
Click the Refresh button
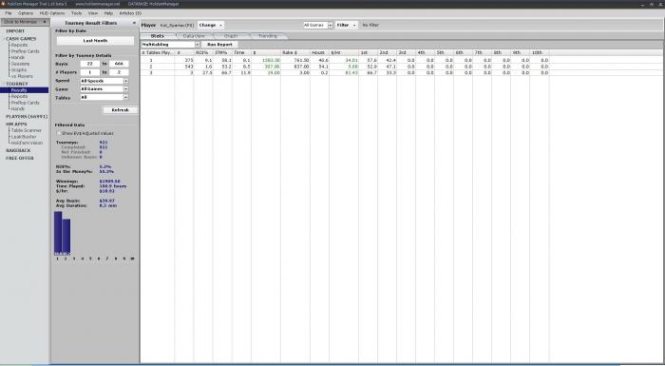pos(120,110)
